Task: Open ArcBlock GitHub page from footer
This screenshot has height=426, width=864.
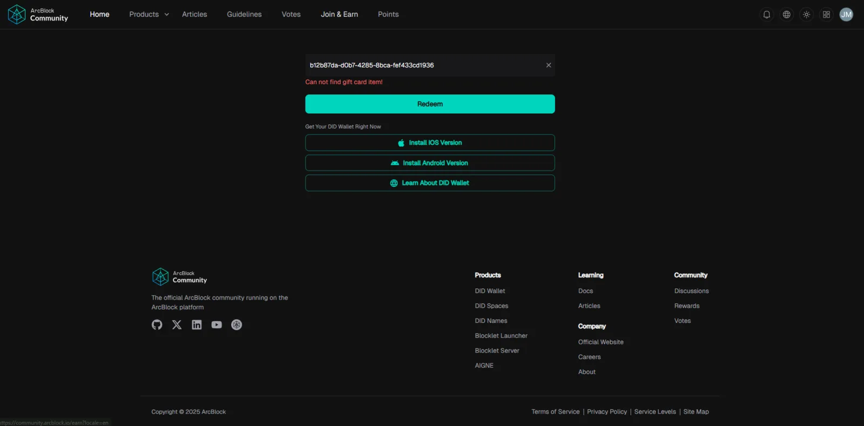Action: pyautogui.click(x=157, y=324)
